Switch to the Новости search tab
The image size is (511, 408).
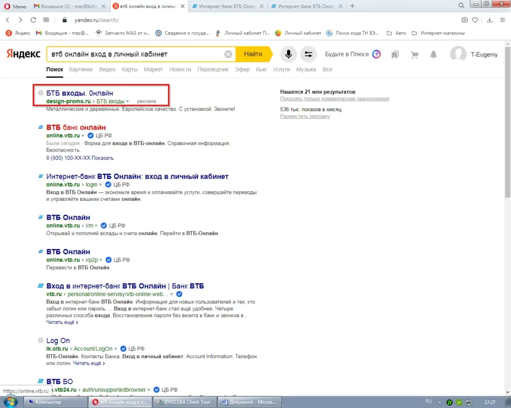(180, 69)
